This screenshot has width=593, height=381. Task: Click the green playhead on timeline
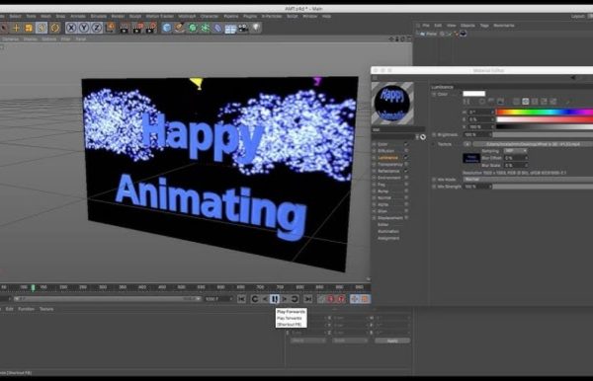[x=33, y=288]
